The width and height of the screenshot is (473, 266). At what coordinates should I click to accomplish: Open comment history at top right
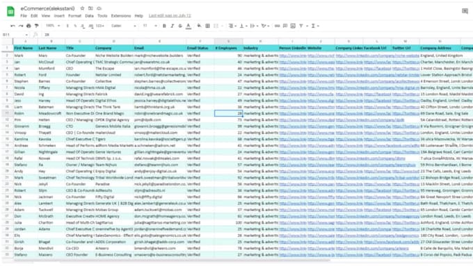pyautogui.click(x=465, y=11)
